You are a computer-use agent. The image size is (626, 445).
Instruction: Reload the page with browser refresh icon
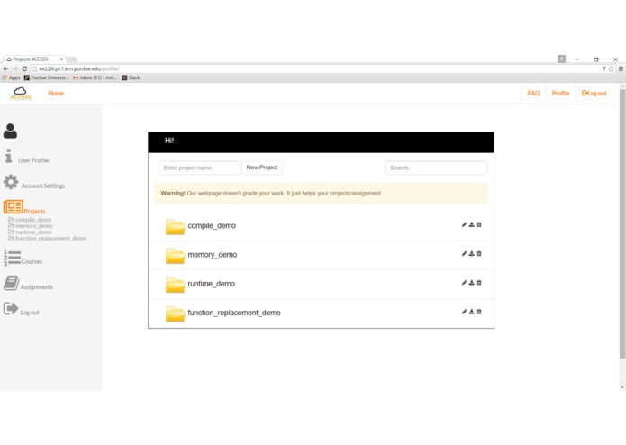coord(24,68)
